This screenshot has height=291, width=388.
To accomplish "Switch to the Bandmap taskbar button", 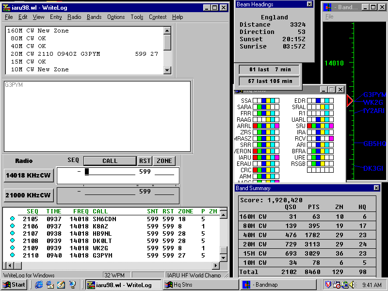I will (x=278, y=285).
